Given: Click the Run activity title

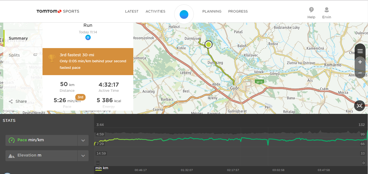Looking at the screenshot, I should 88,25.
